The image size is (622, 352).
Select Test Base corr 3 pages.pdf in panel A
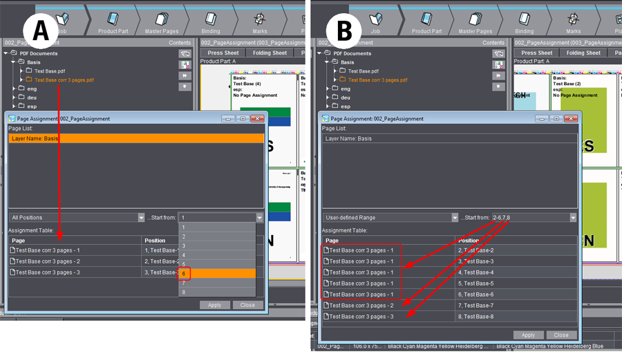pos(64,80)
